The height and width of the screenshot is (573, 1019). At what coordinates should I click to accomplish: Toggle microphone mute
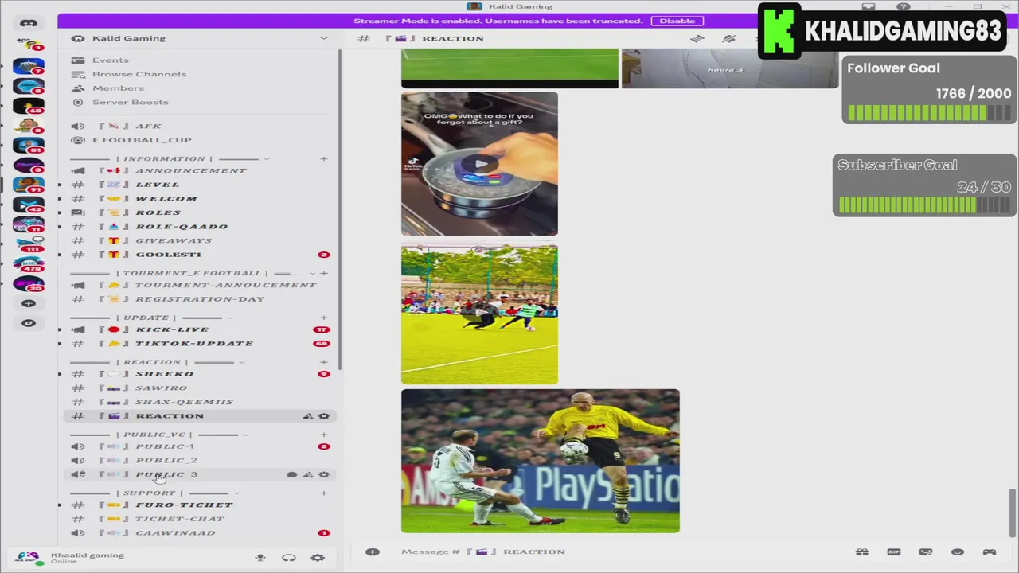point(260,558)
